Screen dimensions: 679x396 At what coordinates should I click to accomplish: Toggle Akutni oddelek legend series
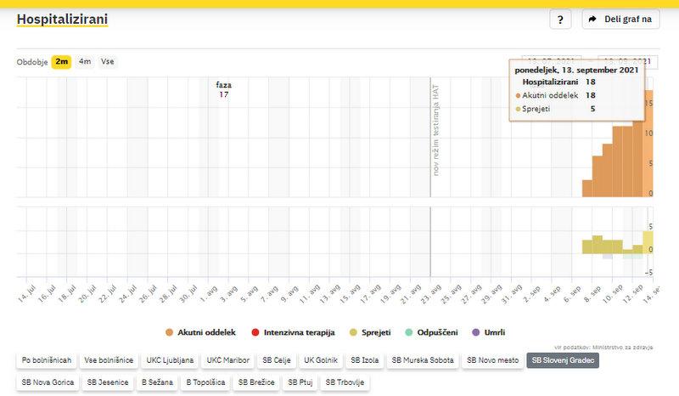[201, 331]
